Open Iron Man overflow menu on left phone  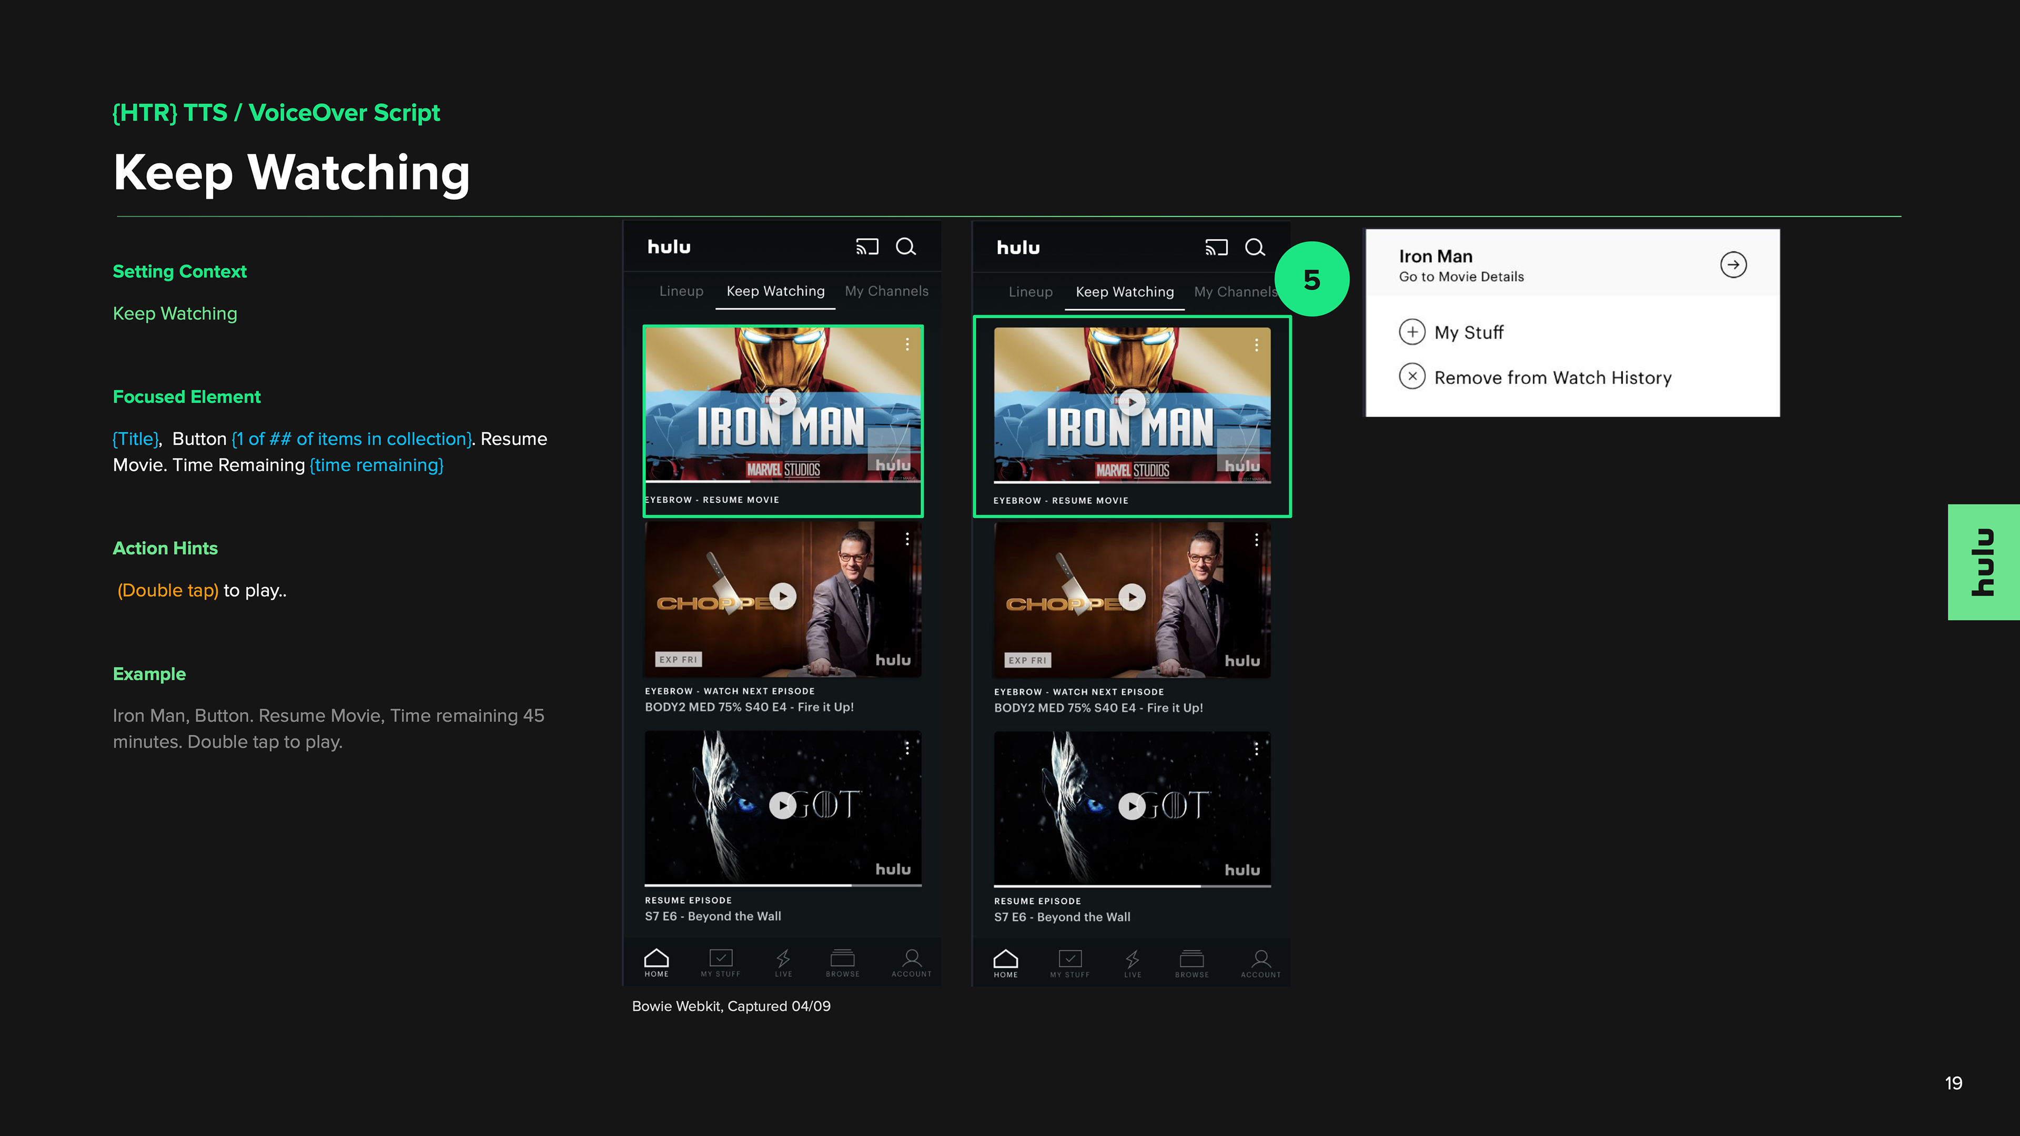(x=907, y=344)
